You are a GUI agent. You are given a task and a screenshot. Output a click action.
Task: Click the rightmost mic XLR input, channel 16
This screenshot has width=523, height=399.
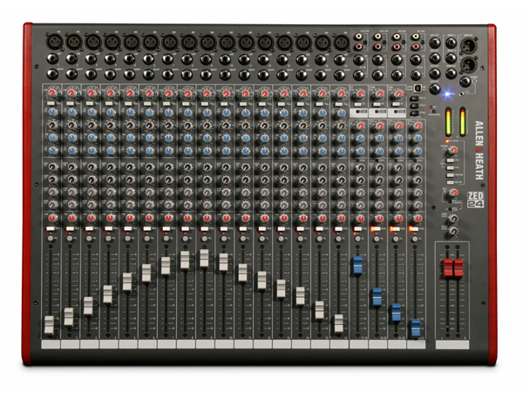pyautogui.click(x=341, y=43)
